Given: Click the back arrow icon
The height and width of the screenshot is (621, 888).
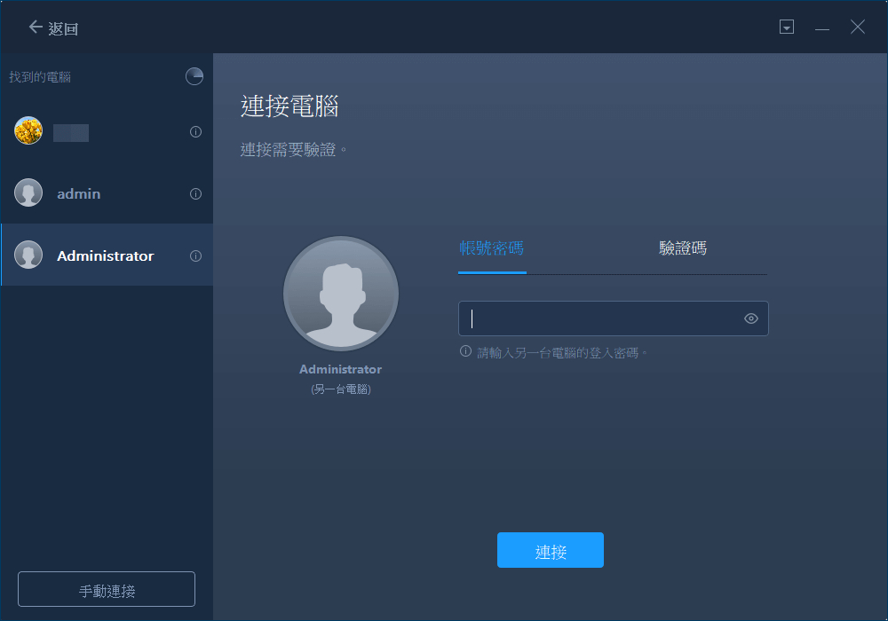Looking at the screenshot, I should coord(36,28).
